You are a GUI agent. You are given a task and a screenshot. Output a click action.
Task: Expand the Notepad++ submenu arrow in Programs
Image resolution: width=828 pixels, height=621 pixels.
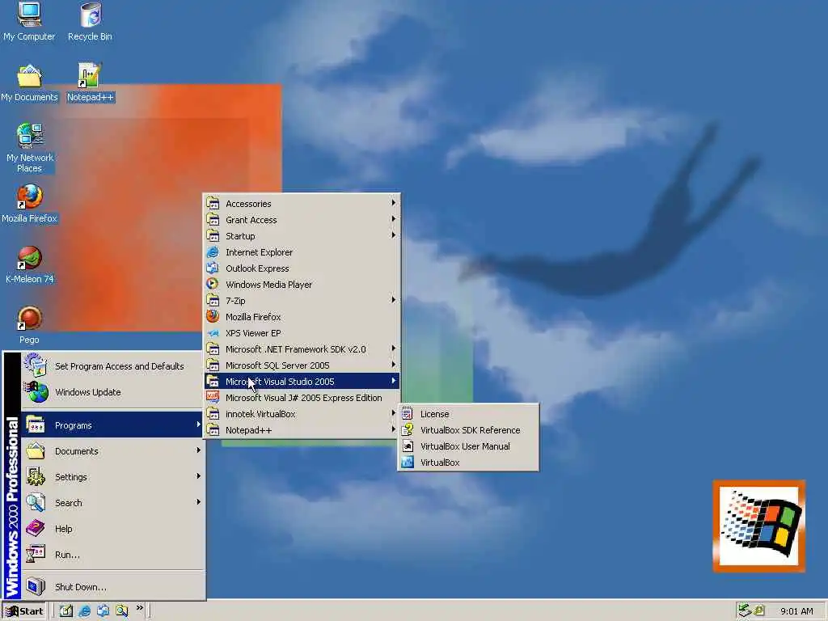(x=394, y=429)
